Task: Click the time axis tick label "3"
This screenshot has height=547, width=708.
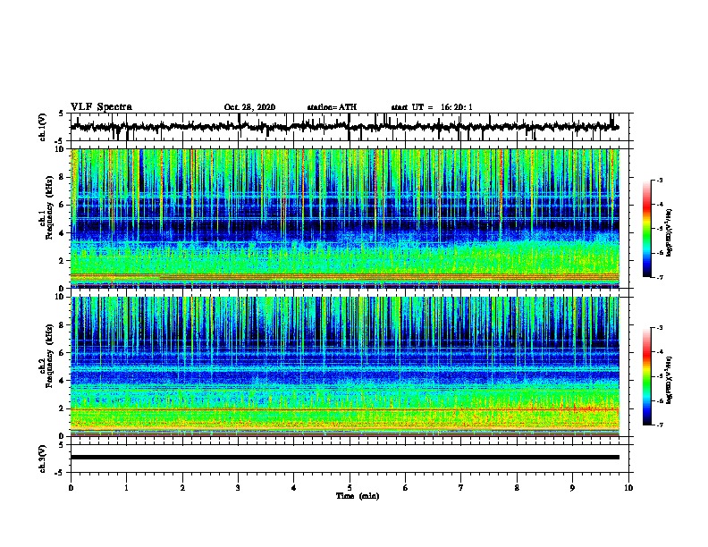Action: point(238,488)
